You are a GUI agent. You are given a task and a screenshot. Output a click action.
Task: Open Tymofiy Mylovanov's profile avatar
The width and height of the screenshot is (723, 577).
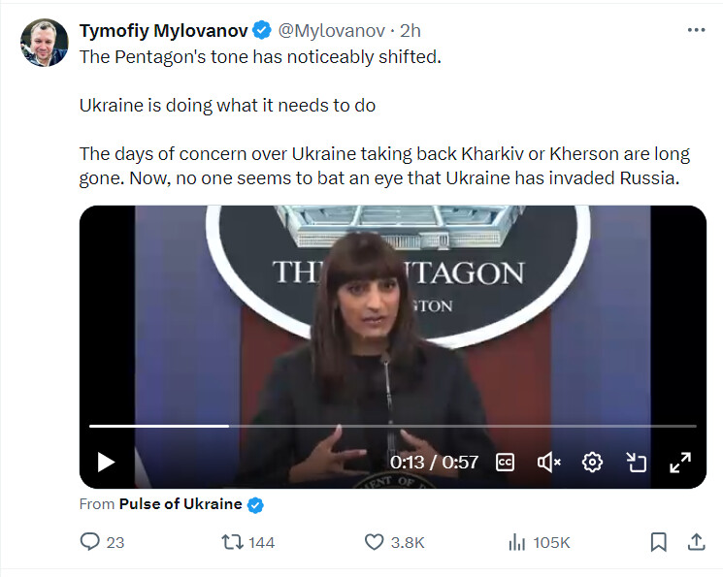[45, 43]
